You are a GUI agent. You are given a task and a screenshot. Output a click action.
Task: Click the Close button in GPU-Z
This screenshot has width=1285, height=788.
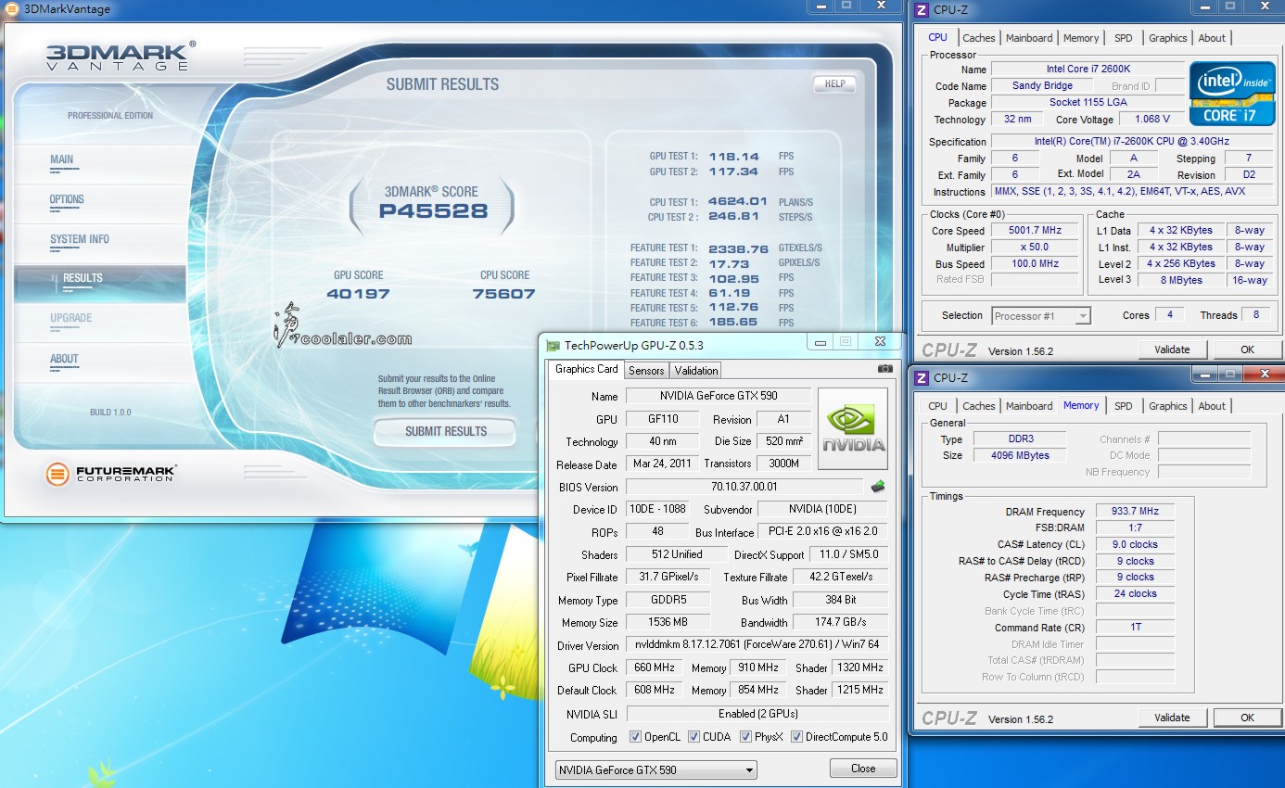[862, 769]
